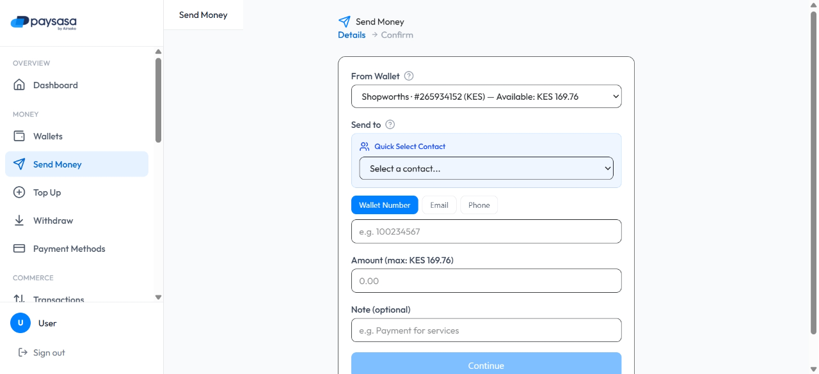The height and width of the screenshot is (374, 819).
Task: Select the Send Money top tab
Action: [203, 15]
